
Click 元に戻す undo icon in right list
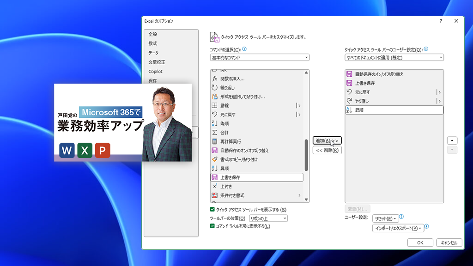(x=349, y=92)
